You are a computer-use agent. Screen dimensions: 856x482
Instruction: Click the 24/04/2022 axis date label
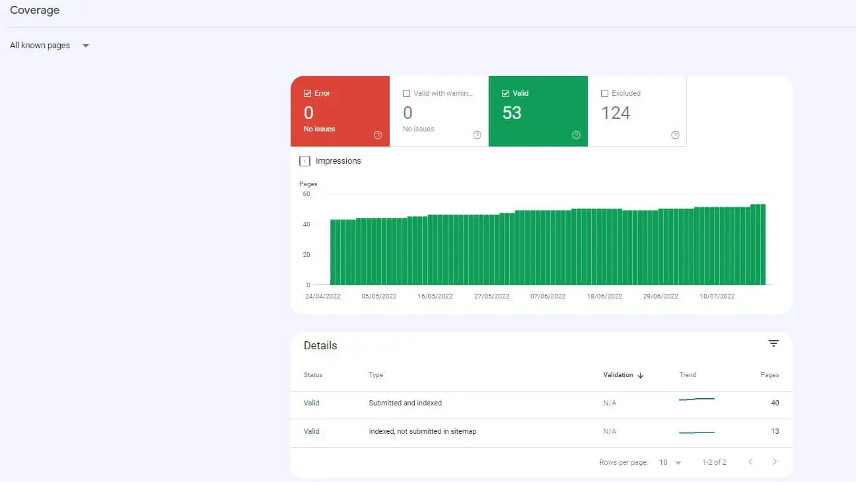click(323, 296)
